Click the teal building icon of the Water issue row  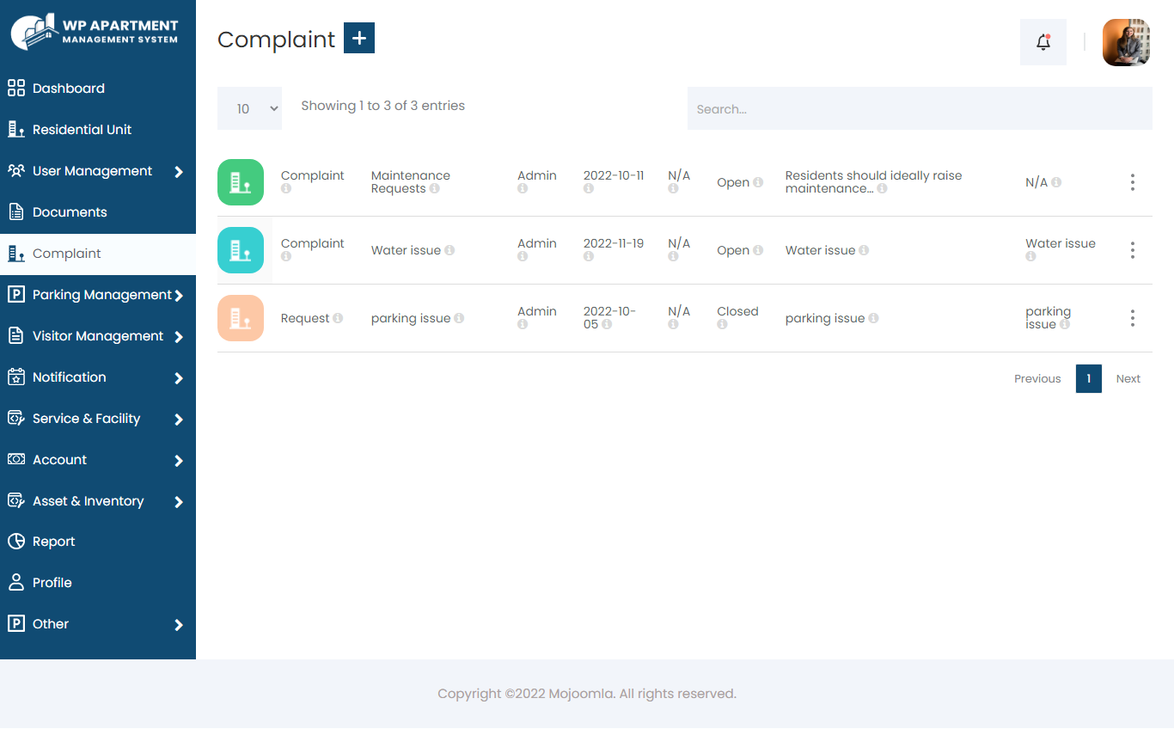(x=241, y=250)
